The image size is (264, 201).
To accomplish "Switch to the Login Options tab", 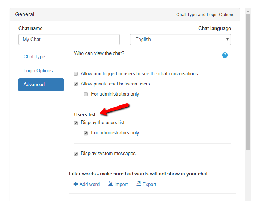I will point(38,70).
